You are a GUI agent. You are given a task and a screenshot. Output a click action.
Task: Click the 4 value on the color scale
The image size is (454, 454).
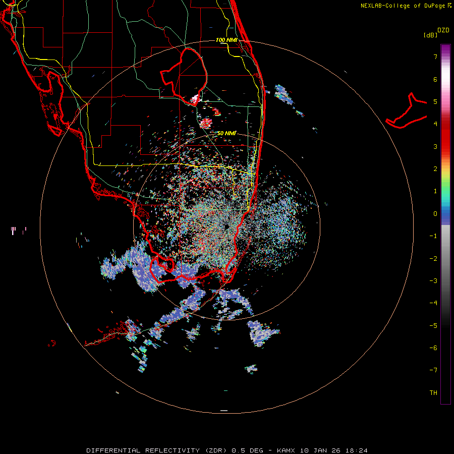click(435, 124)
